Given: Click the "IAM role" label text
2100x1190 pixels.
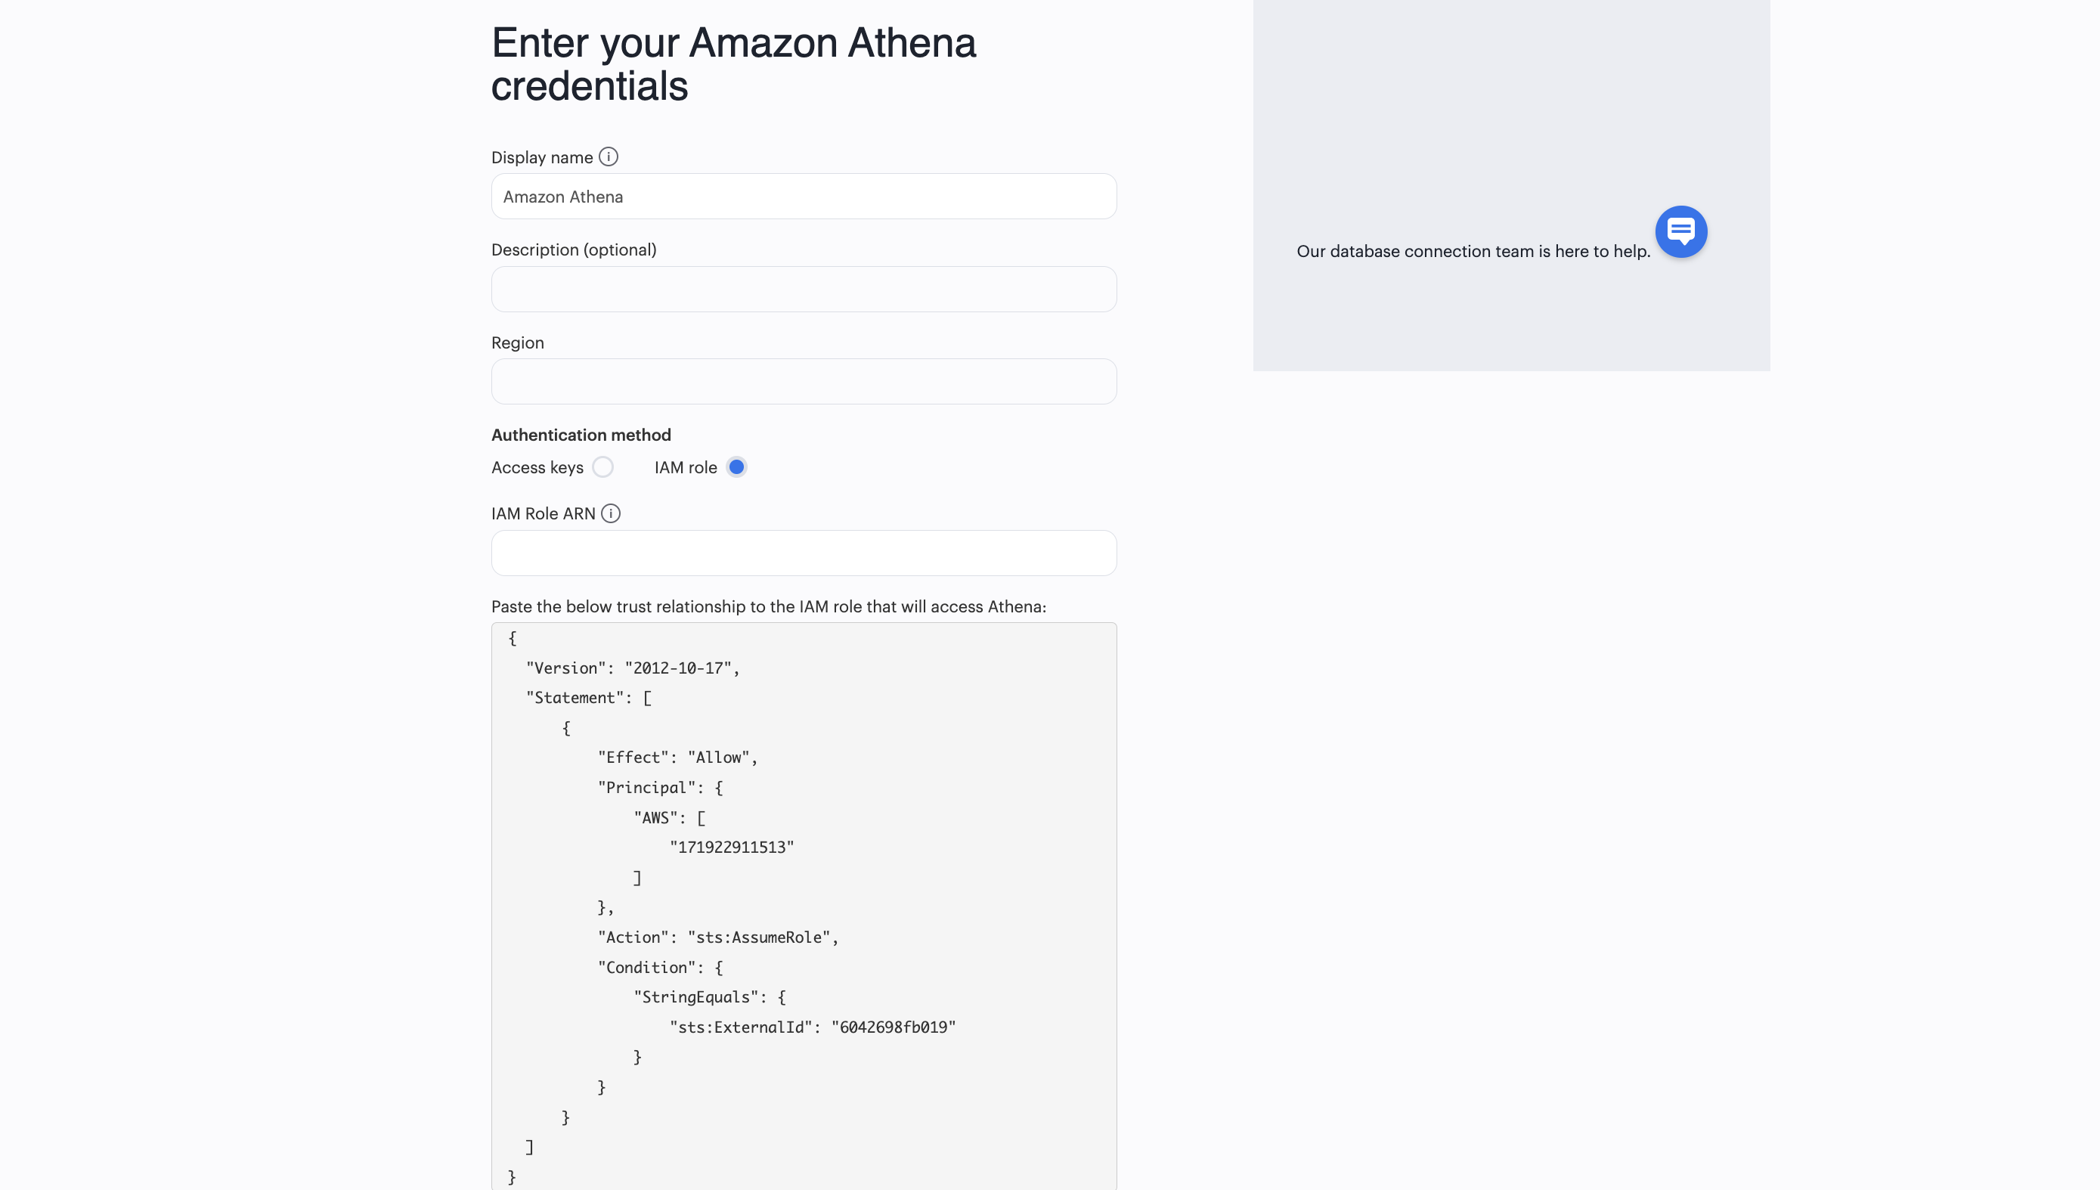Looking at the screenshot, I should coord(685,467).
